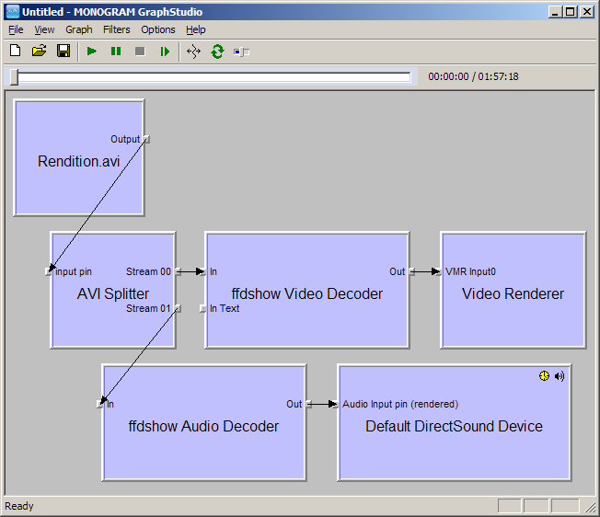The image size is (600, 517).
Task: Minimize the GraphStudio window
Action: (555, 12)
